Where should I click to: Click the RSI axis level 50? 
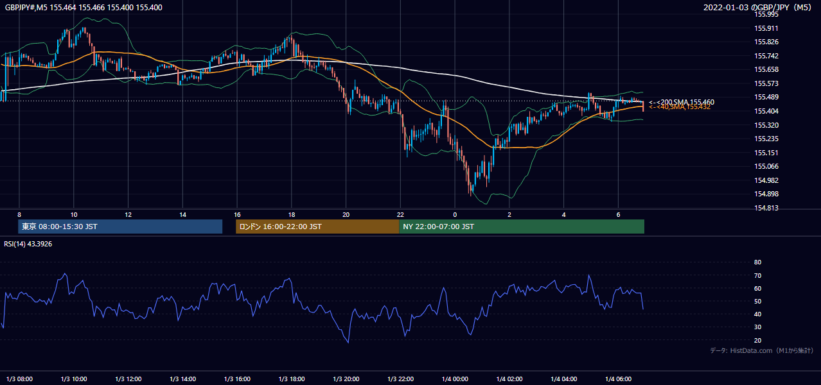[757, 301]
